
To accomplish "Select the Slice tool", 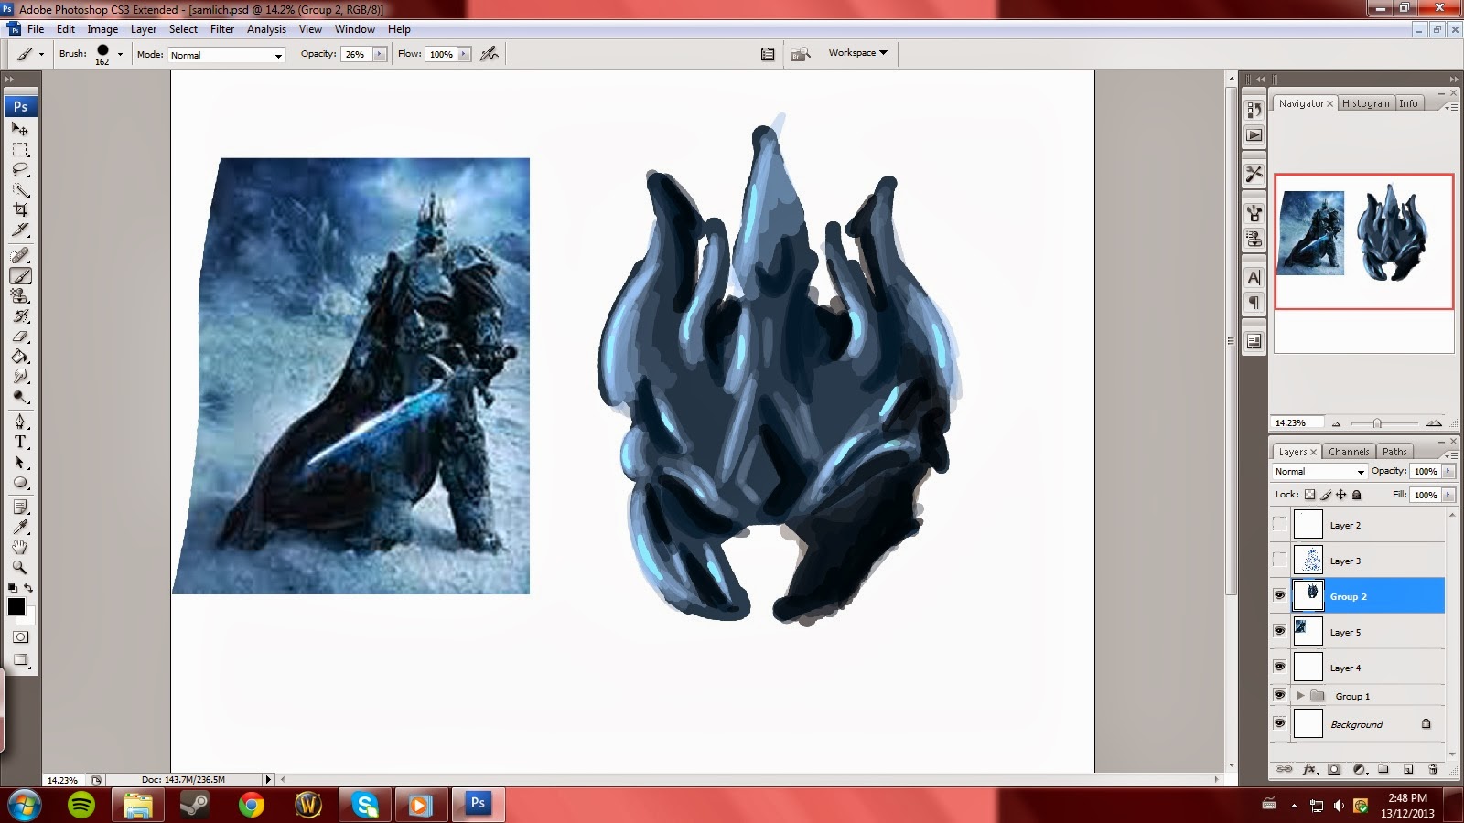I will 20,230.
